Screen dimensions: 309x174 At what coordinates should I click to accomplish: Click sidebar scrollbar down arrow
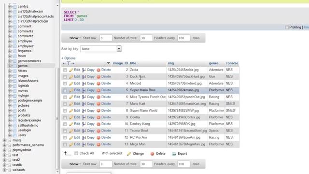pos(57,172)
